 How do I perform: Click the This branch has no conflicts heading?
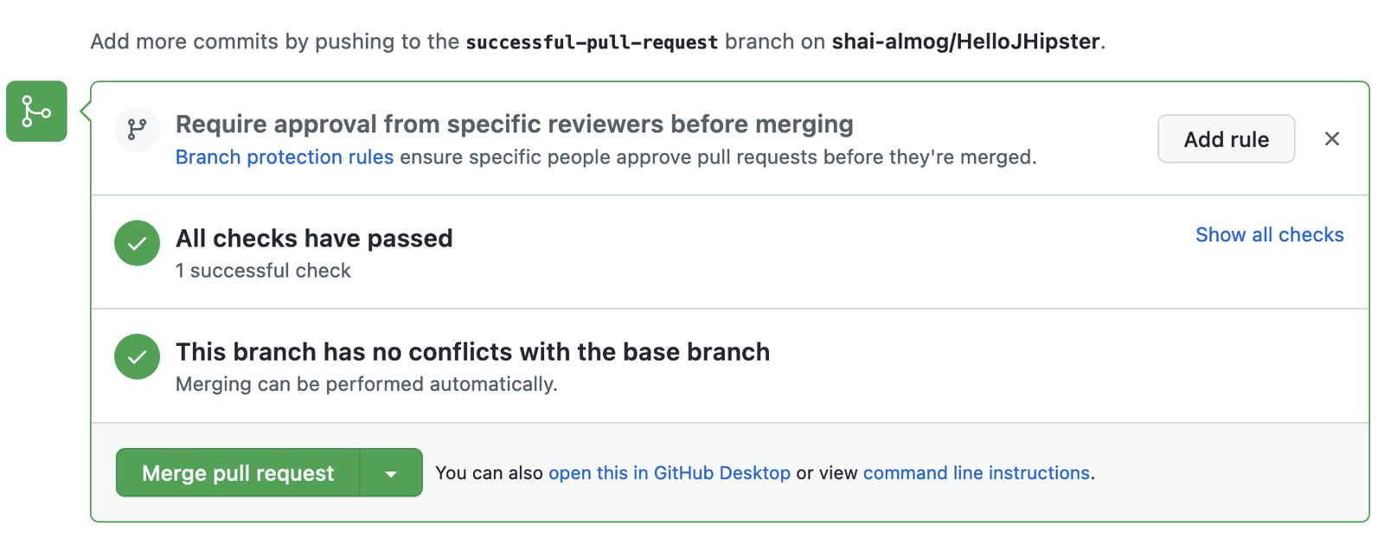472,352
